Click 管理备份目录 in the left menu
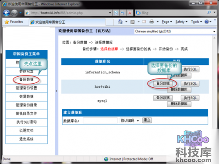Image resolution: width=219 pixels, height=164 pixels. pyautogui.click(x=26, y=105)
